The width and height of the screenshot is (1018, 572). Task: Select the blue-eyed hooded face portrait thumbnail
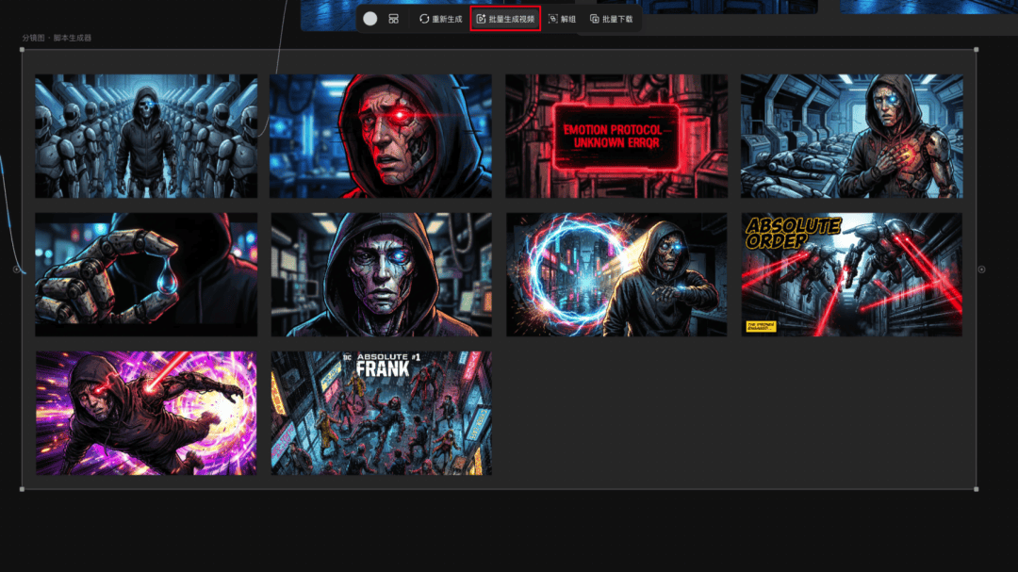[381, 274]
